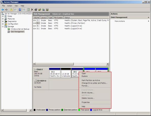Collapse the Disk Management actions section arrow
This screenshot has height=116, width=151.
(148, 17)
